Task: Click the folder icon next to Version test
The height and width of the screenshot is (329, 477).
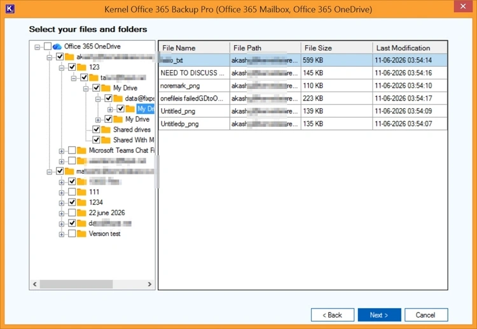Action: click(81, 234)
